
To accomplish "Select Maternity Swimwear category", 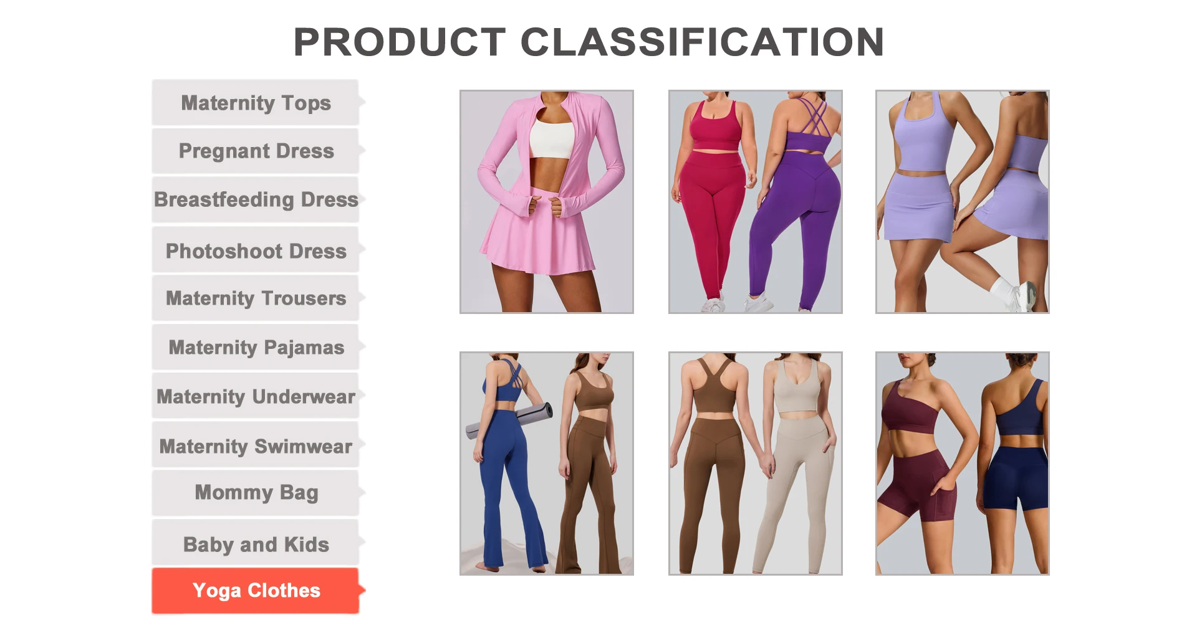I will 256,445.
